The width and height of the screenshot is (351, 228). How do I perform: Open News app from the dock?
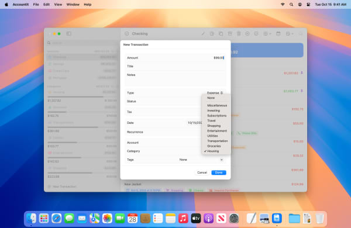(221, 219)
